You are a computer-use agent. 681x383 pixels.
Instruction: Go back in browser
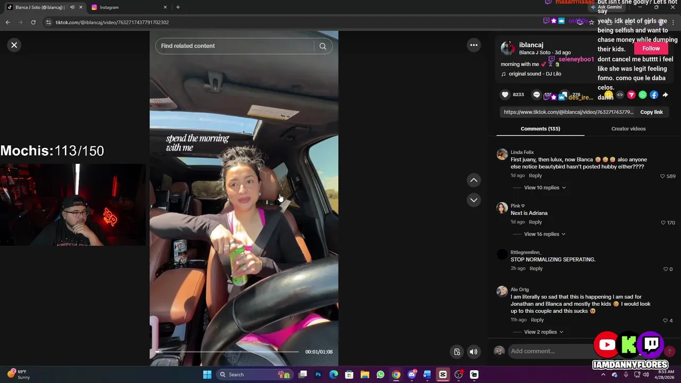8,22
